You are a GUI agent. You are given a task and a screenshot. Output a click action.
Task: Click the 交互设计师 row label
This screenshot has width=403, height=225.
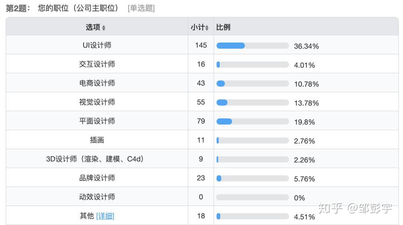97,64
